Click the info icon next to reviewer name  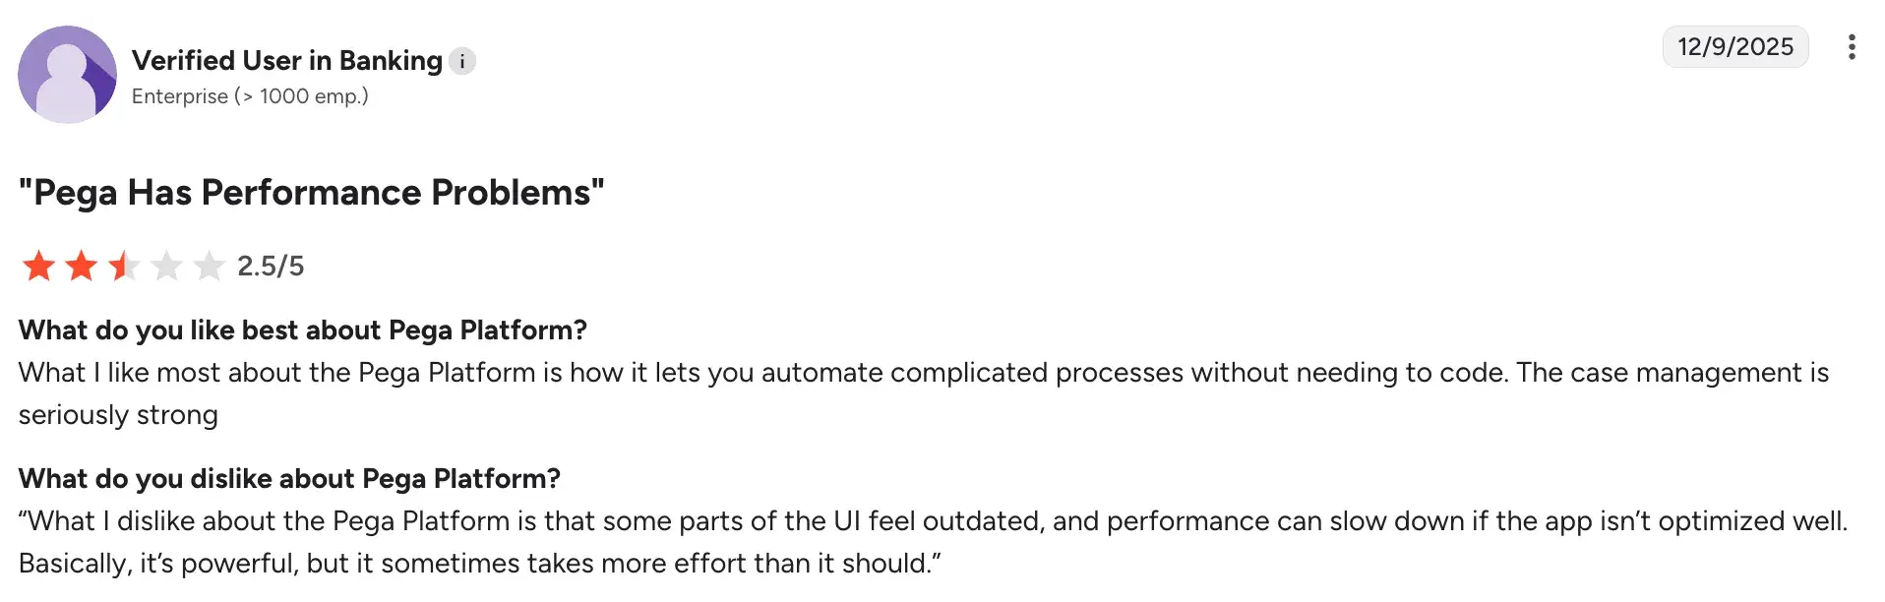[x=462, y=61]
